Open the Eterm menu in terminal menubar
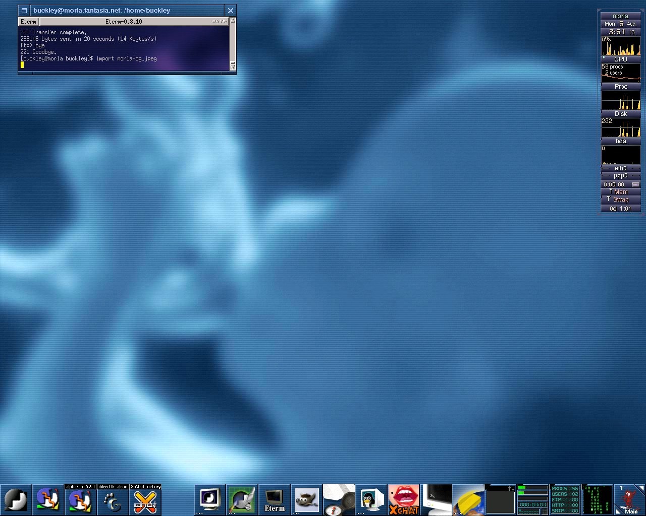The height and width of the screenshot is (516, 646). tap(28, 22)
